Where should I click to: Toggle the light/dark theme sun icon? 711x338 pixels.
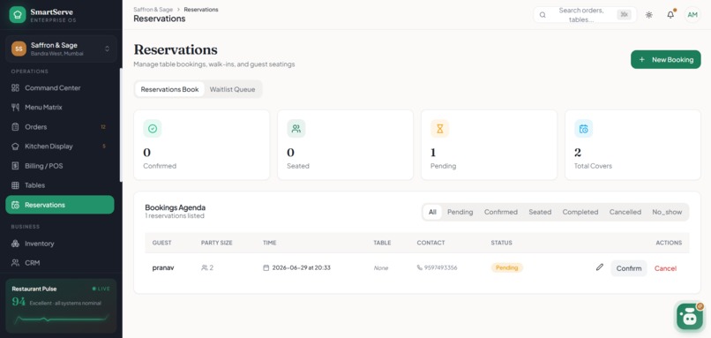(x=649, y=15)
